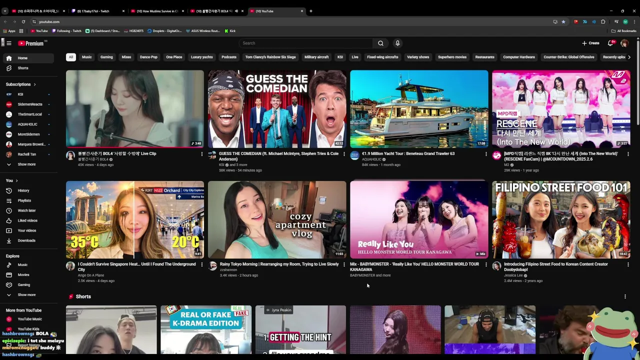640x360 pixels.
Task: Select the Podcasts filter chip
Action: (229, 57)
